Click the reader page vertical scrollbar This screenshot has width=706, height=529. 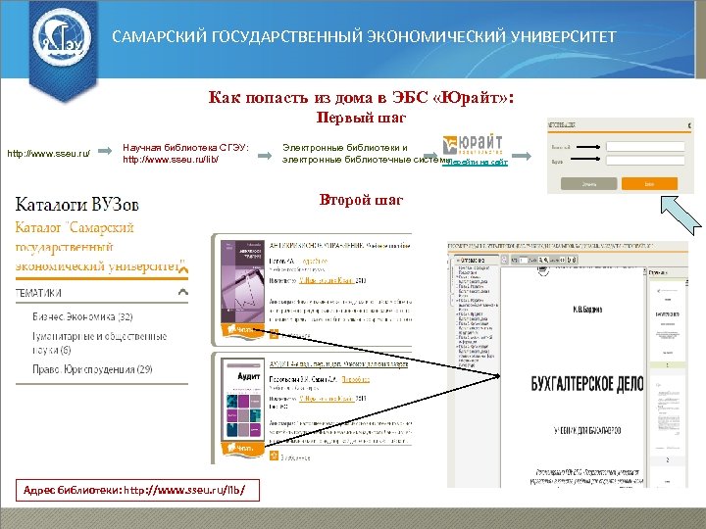pos(645,378)
